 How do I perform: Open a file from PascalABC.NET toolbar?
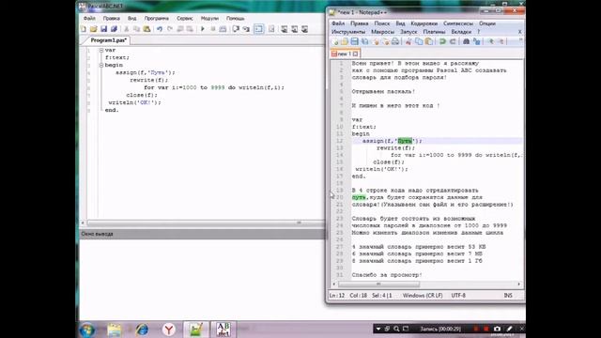[94, 29]
